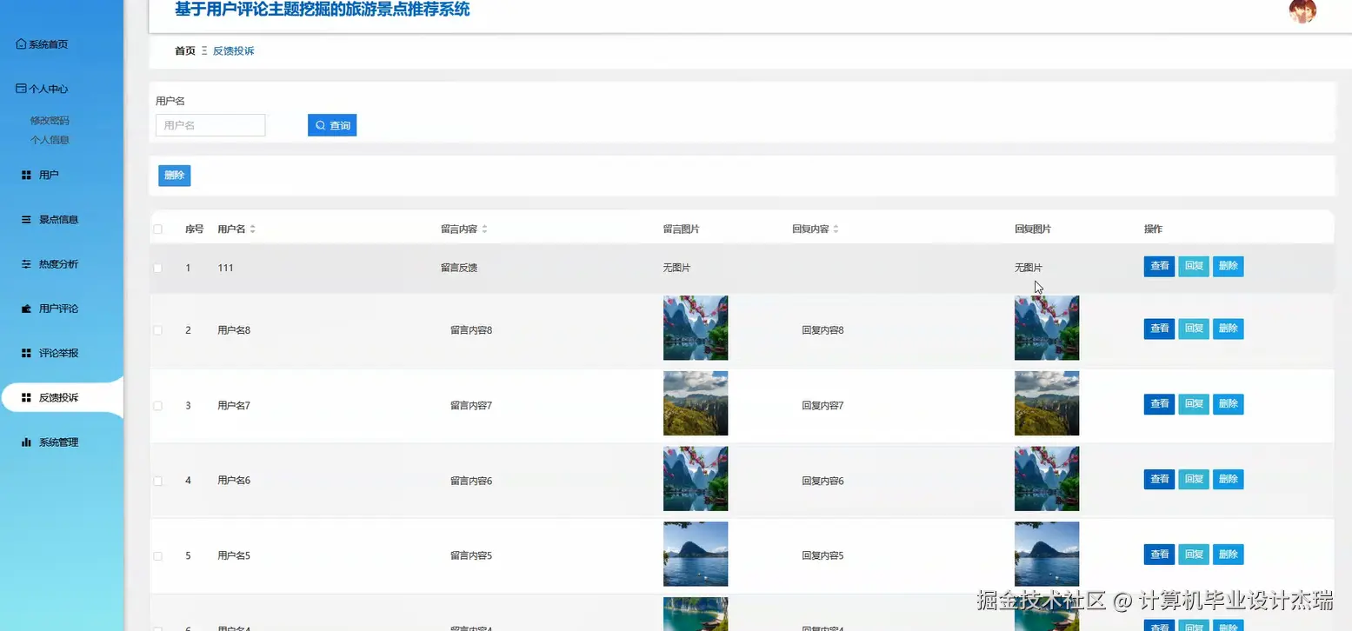Screen dimensions: 1352x631
Task: Sort table by 用户名 column arrows
Action: click(x=253, y=229)
